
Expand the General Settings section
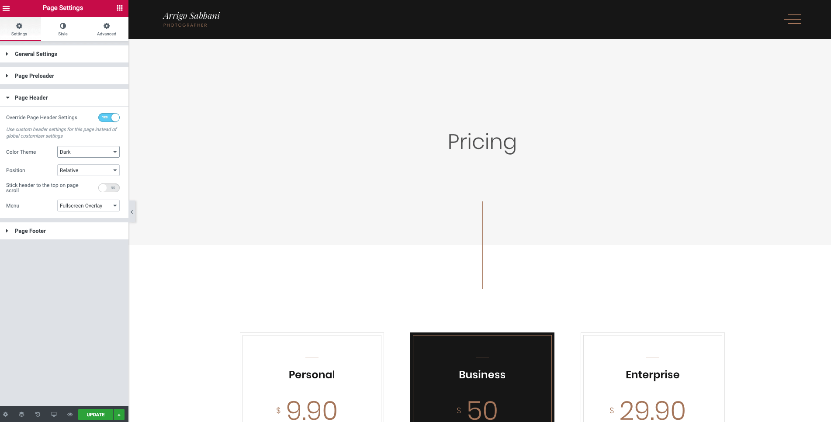click(x=36, y=54)
